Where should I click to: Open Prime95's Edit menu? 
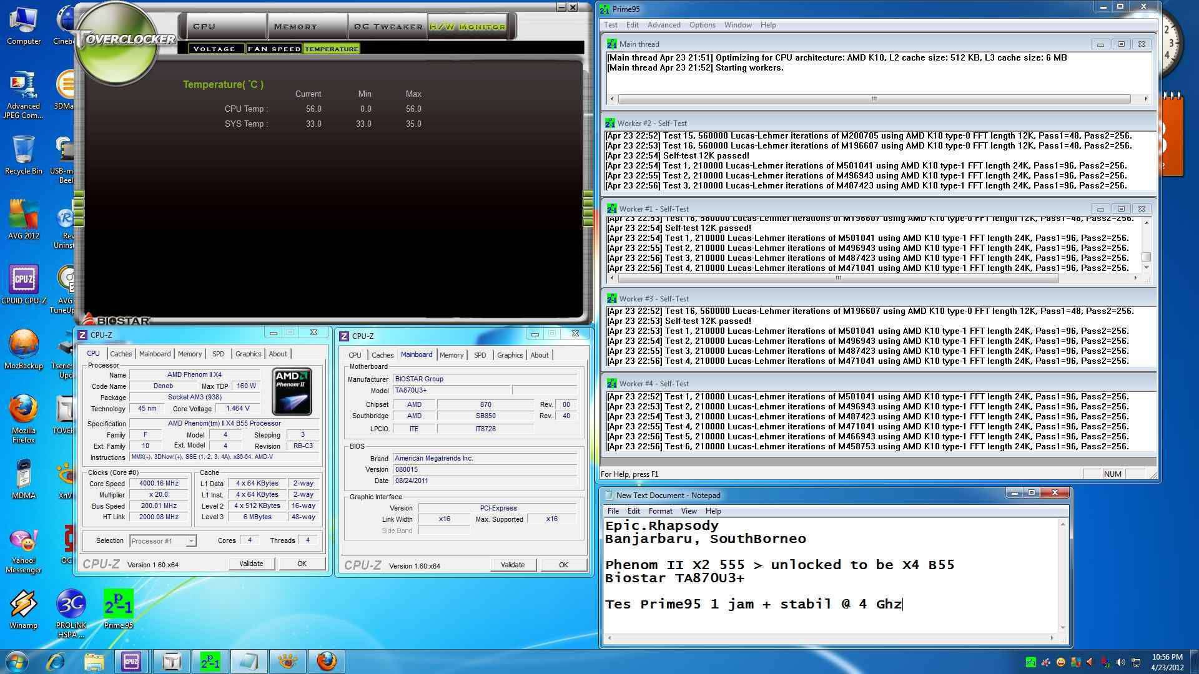click(x=632, y=25)
